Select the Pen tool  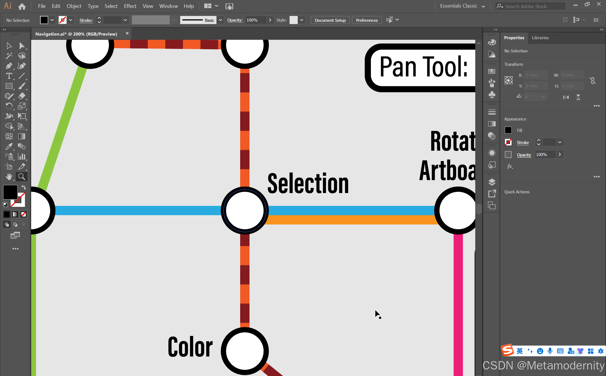coord(9,66)
